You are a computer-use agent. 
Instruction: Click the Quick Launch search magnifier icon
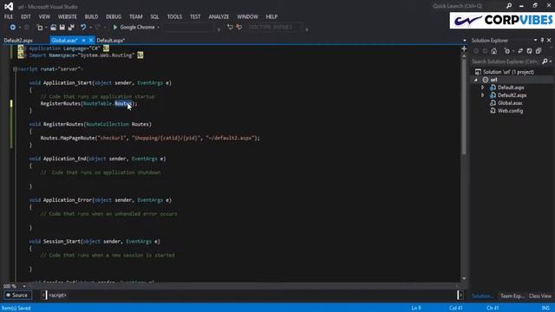(509, 6)
